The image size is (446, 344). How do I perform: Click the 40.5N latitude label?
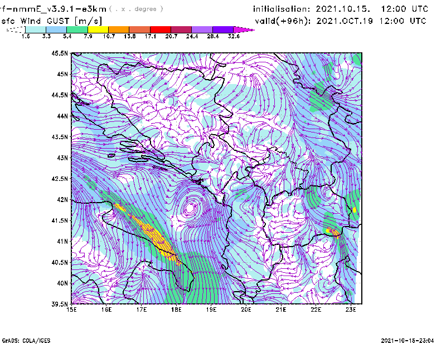[60, 262]
